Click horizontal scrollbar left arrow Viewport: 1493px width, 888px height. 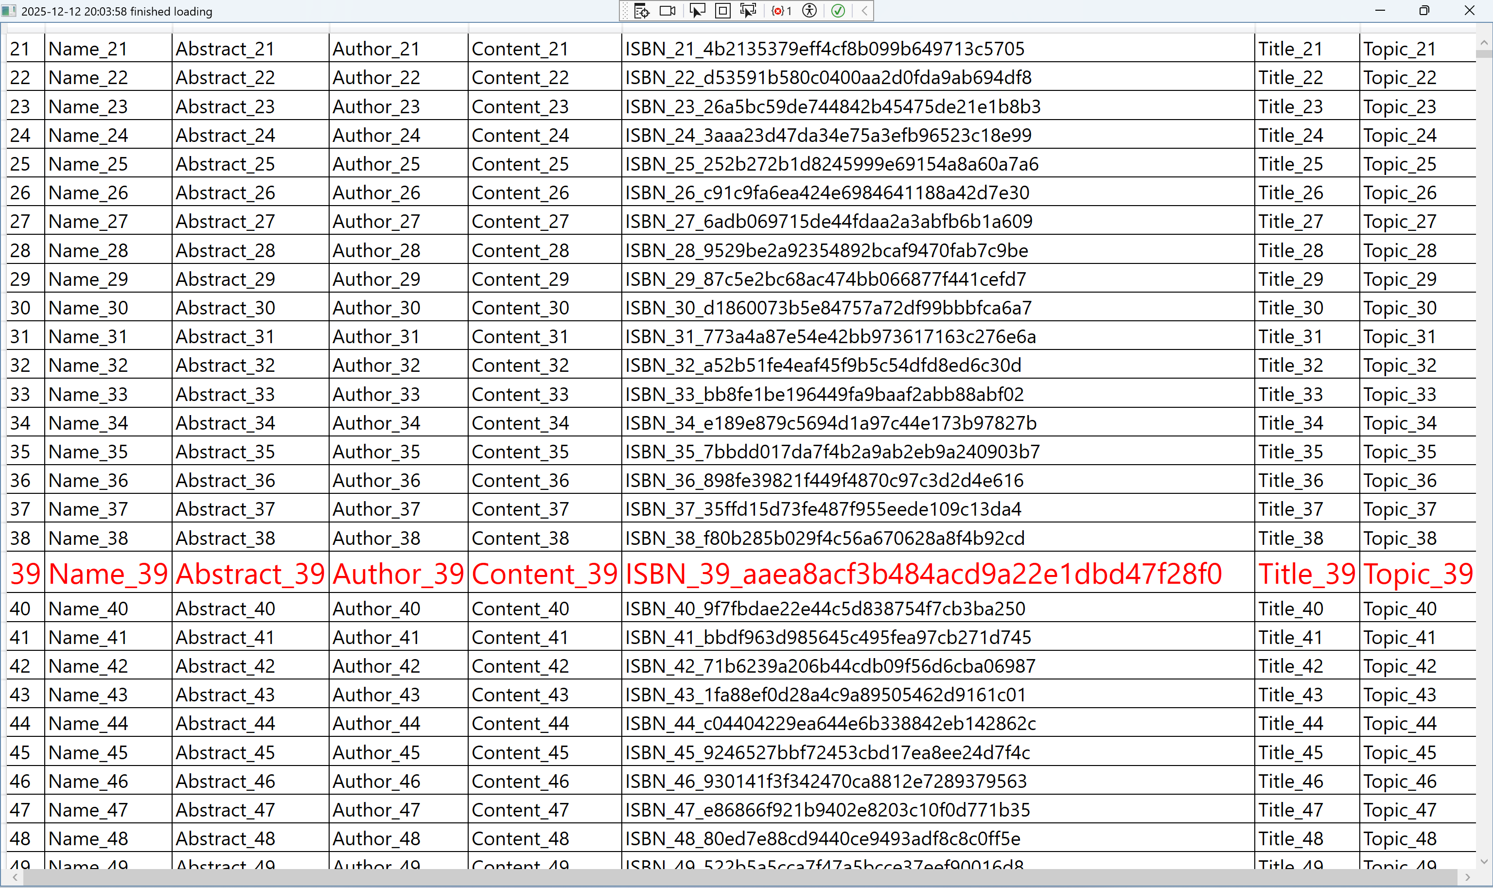click(x=15, y=877)
